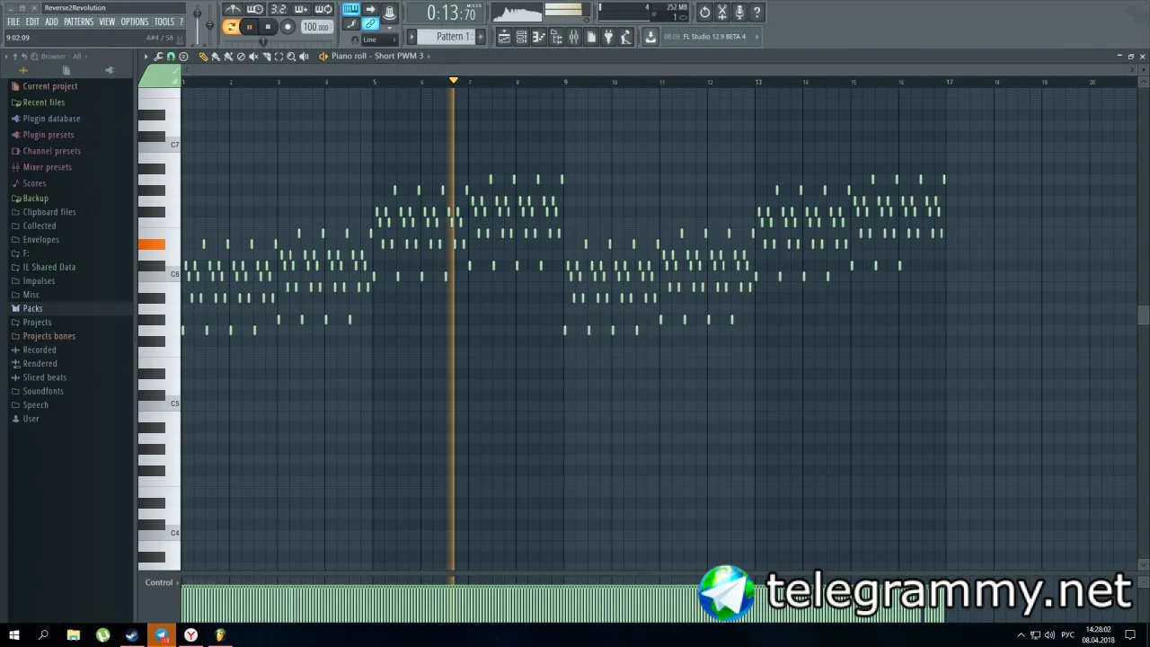Click the undo history icon
The width and height of the screenshot is (1150, 647).
704,13
